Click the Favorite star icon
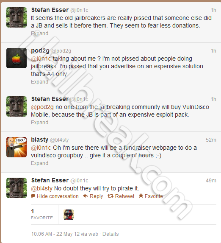The height and width of the screenshot is (243, 221). 141,196
